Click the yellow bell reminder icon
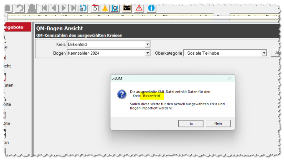Image resolution: width=284 pixels, height=160 pixels. (105, 8)
